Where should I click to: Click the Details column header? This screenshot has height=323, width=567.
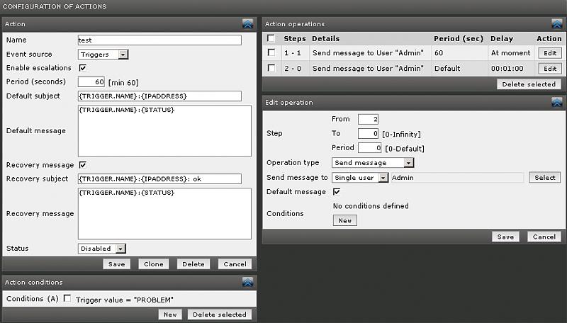[x=326, y=39]
